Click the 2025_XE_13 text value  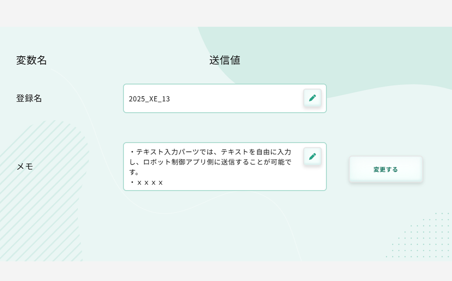pyautogui.click(x=149, y=99)
